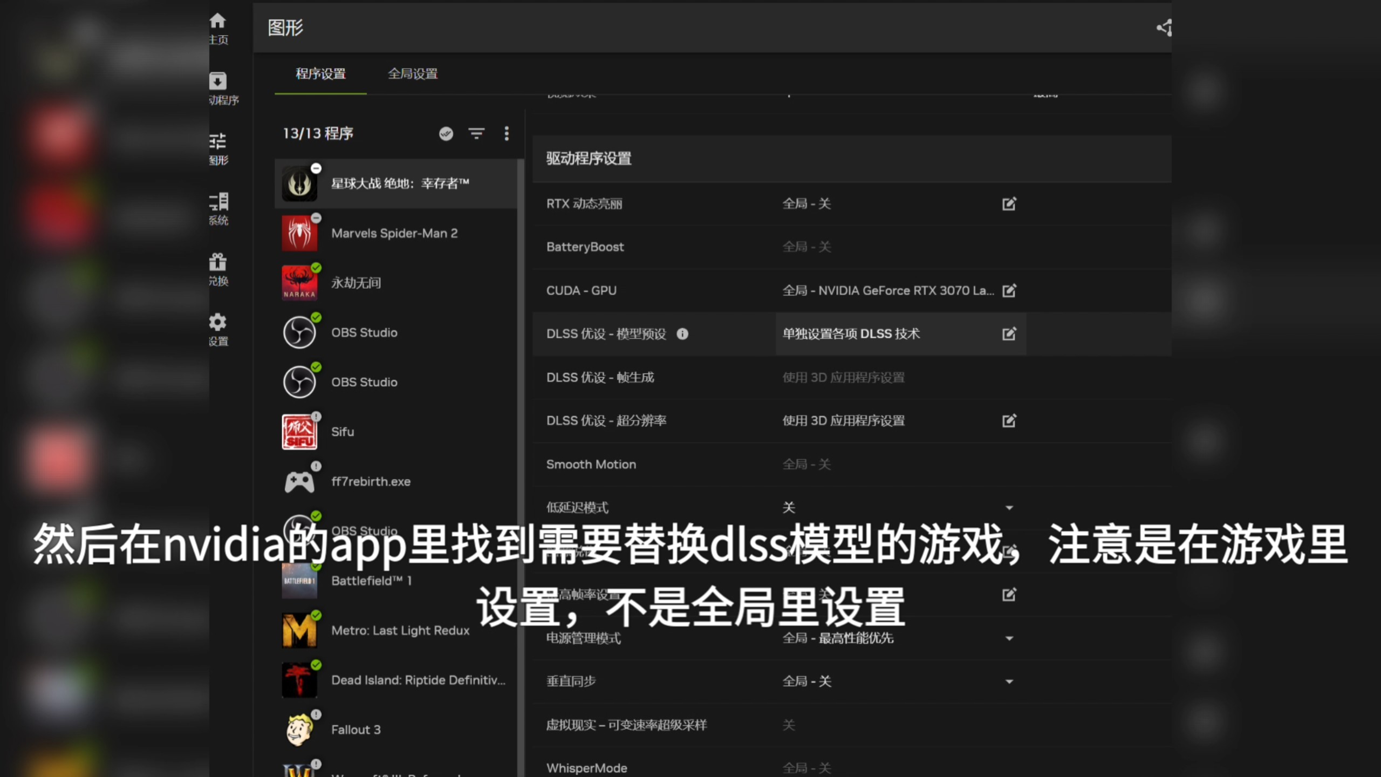Select 星球大战 绝地: 幸存者 in program list
The width and height of the screenshot is (1381, 777).
(x=396, y=183)
